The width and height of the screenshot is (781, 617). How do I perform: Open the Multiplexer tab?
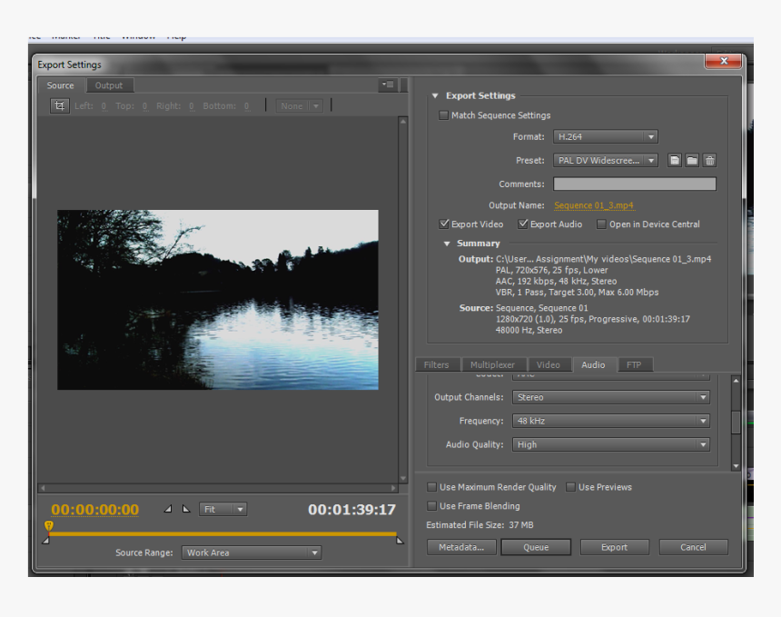(x=492, y=364)
